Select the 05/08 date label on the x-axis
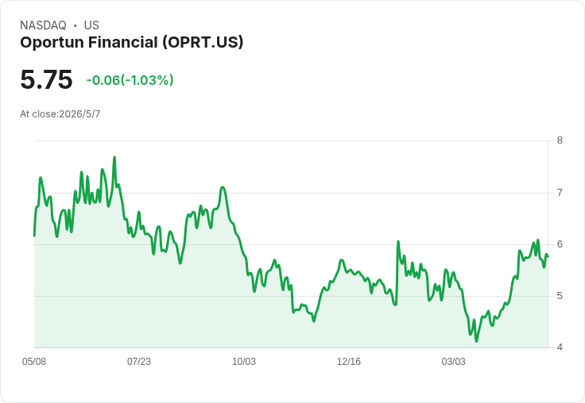The height and width of the screenshot is (403, 585). click(34, 361)
